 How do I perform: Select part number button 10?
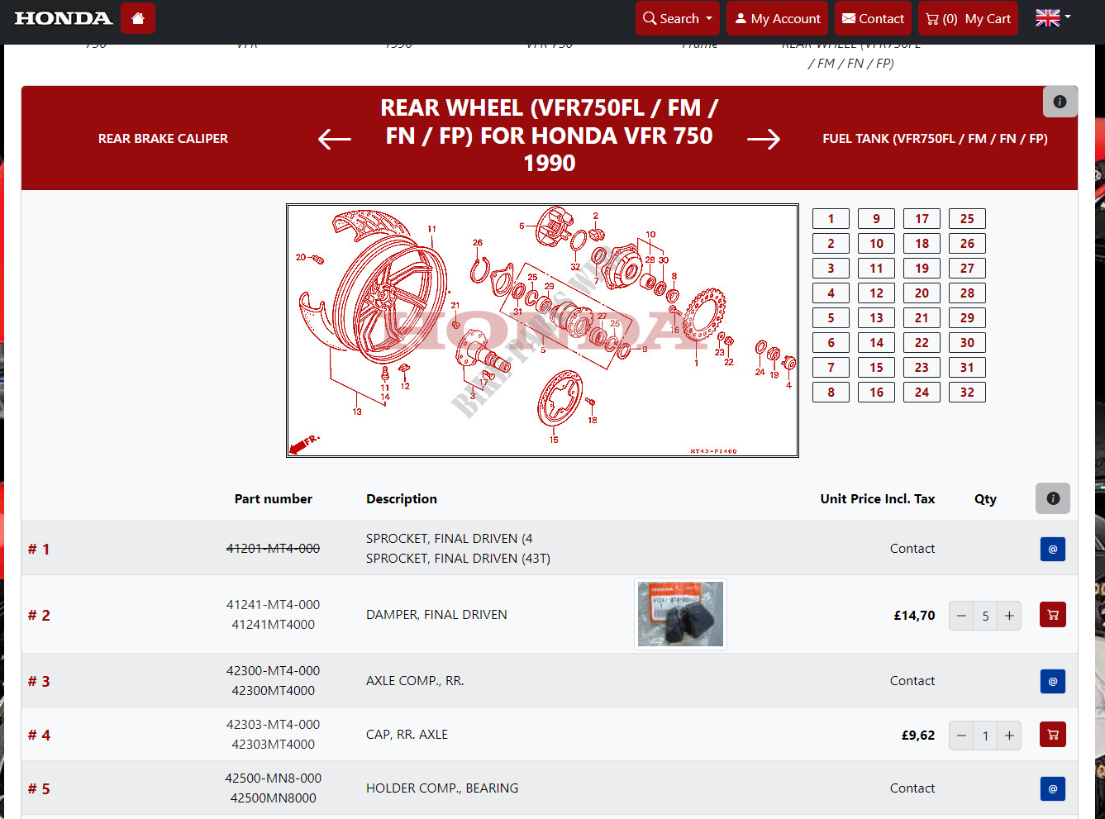tap(876, 244)
